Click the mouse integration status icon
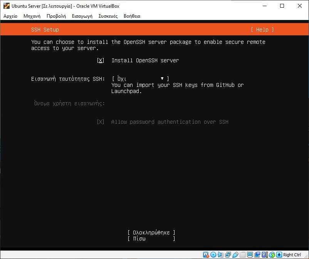The image size is (309, 259). point(272,255)
